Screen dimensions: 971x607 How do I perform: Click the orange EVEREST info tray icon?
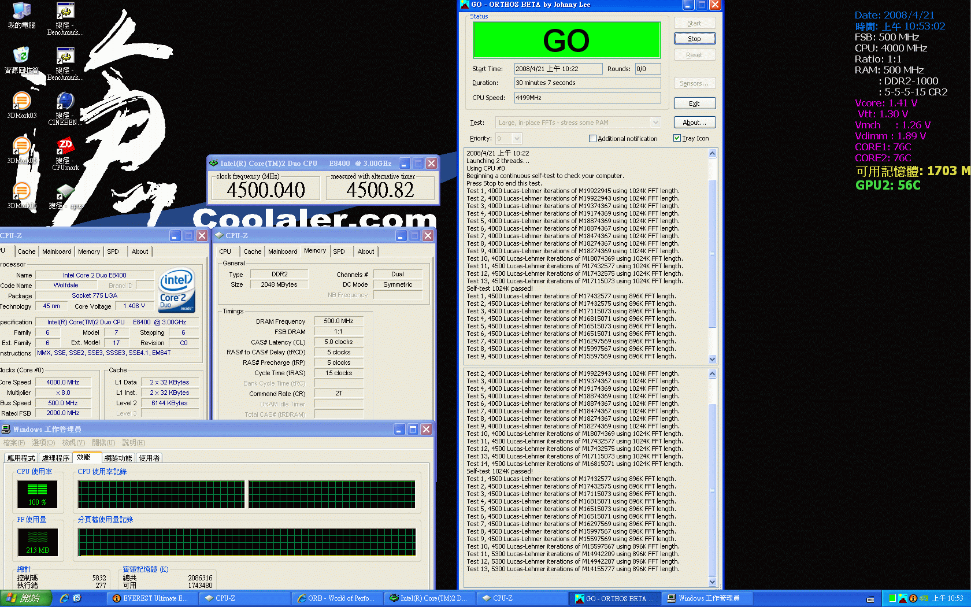pos(913,598)
